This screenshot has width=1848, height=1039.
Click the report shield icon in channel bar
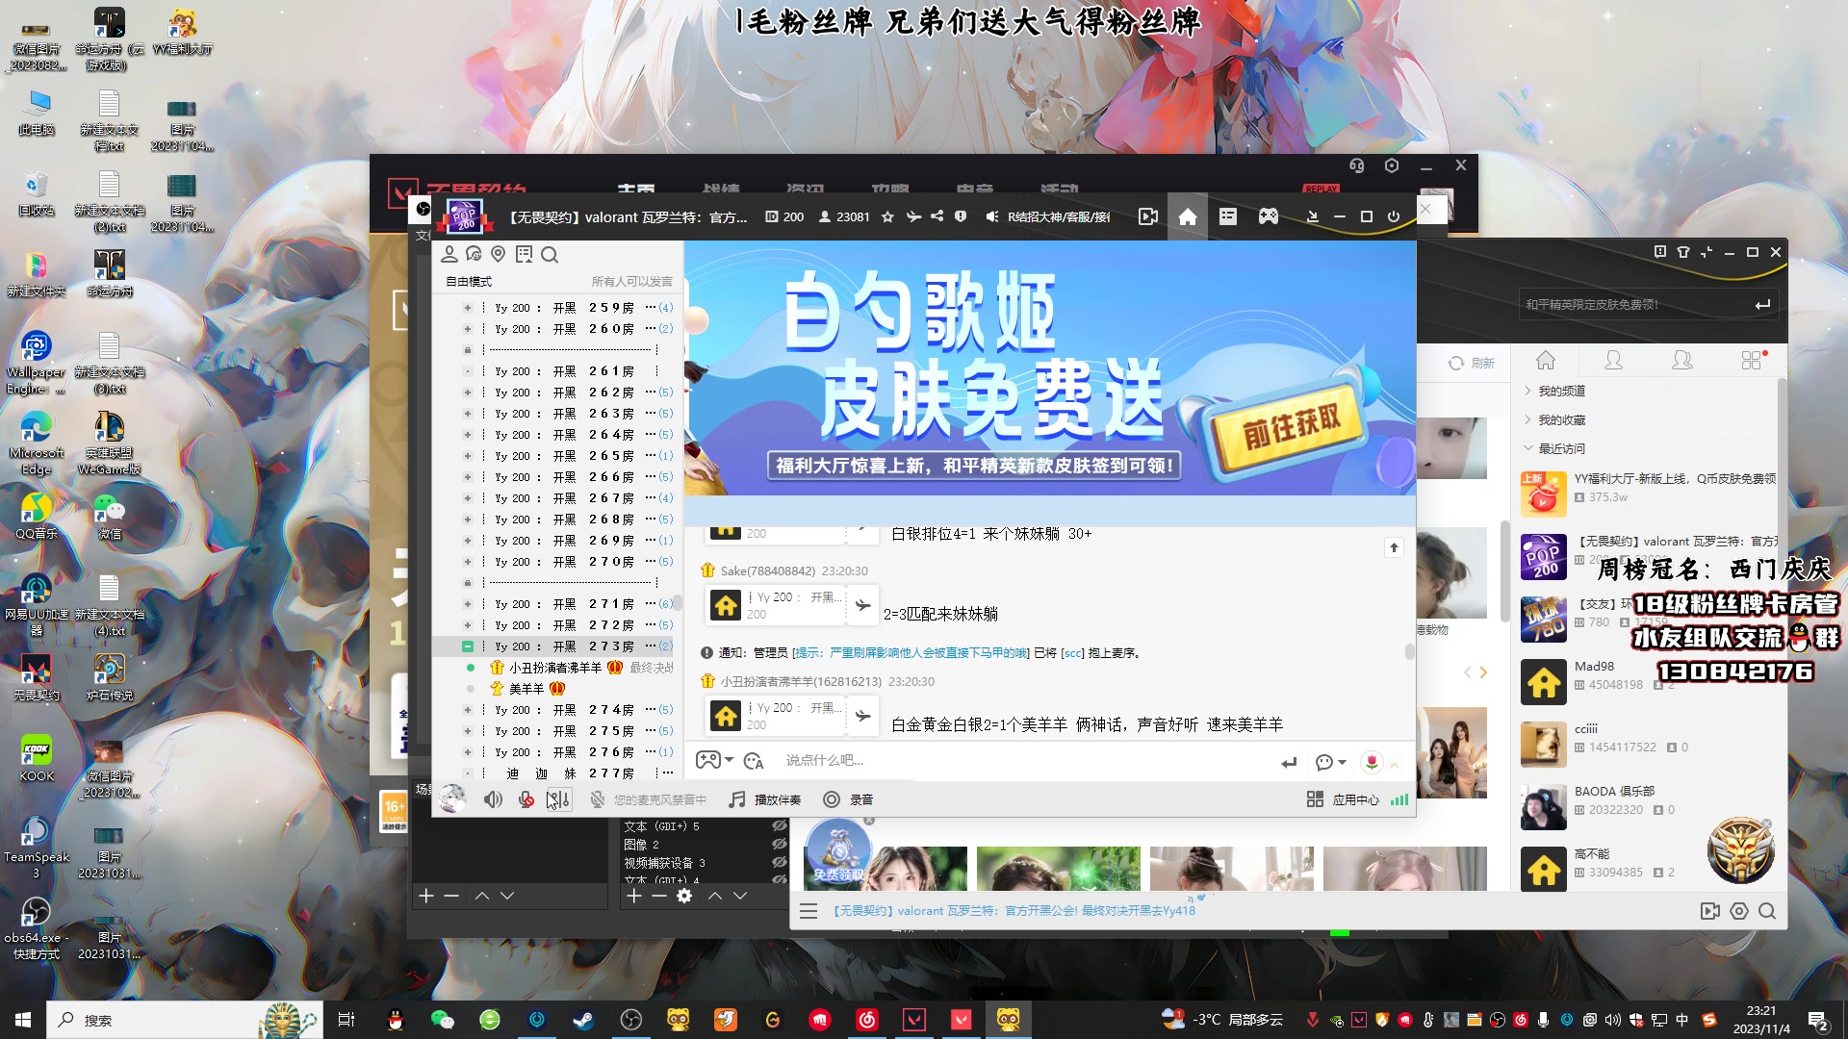[961, 216]
